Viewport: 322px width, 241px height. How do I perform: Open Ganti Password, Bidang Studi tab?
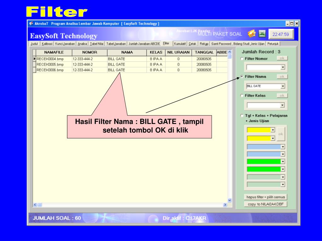coord(238,44)
